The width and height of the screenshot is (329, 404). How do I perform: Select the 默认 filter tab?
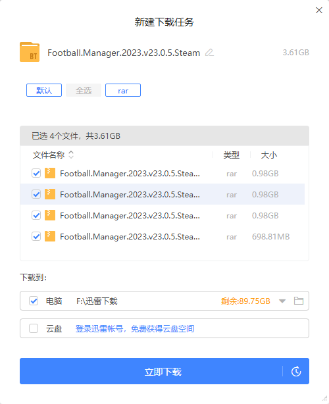coord(44,90)
